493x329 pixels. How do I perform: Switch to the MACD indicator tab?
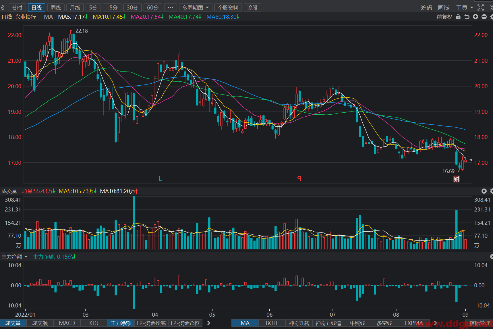[67, 323]
